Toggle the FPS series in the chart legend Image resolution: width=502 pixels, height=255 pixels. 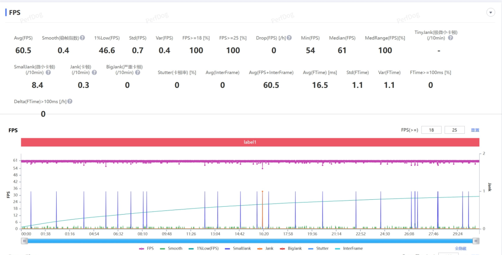coord(146,248)
